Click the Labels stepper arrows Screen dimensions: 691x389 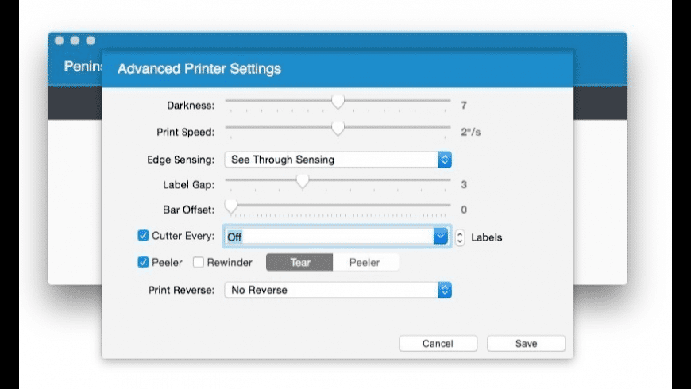[460, 237]
